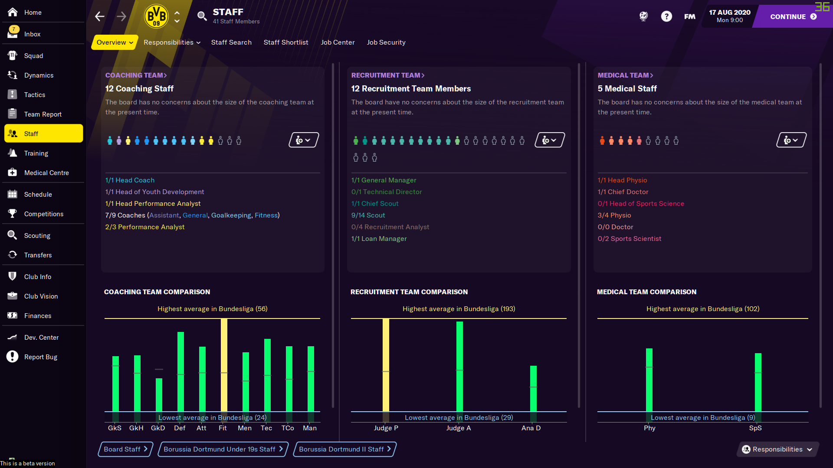The image size is (833, 468).
Task: Switch to the Job Center tab
Action: coord(338,42)
